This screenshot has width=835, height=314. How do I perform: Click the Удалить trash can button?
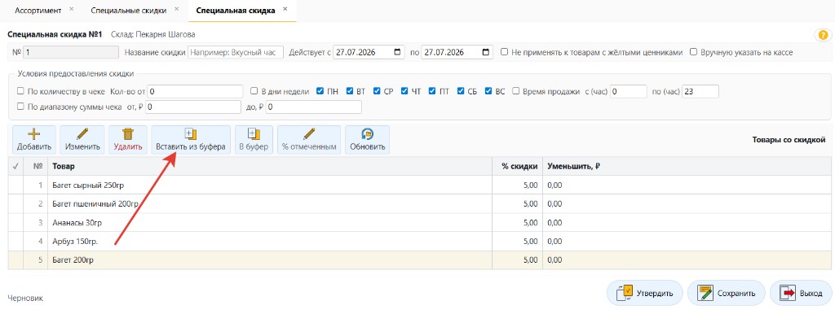coord(128,140)
